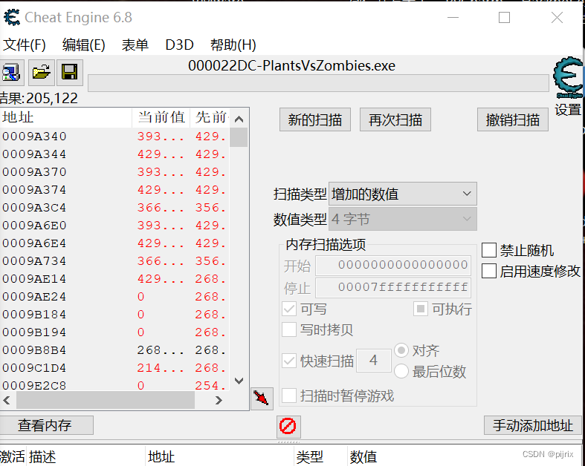Screen dimensions: 585x466
Task: Toggle the 可执行 executable checkbox
Action: (421, 309)
